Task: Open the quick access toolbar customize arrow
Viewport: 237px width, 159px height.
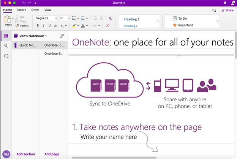Action: pos(35,3)
